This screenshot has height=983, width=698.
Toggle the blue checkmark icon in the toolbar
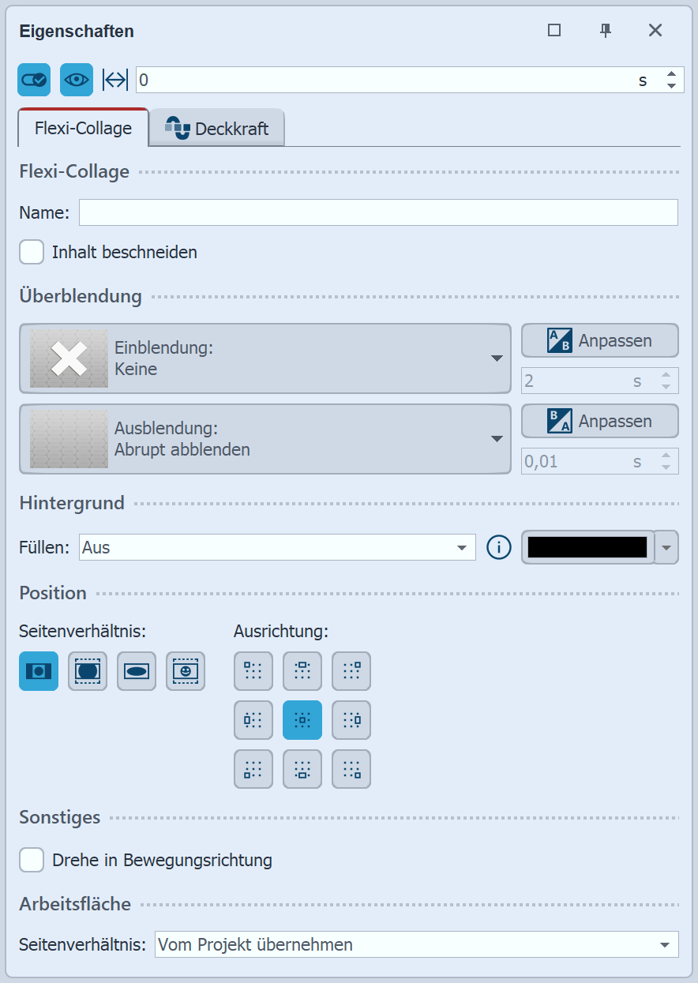pos(33,79)
